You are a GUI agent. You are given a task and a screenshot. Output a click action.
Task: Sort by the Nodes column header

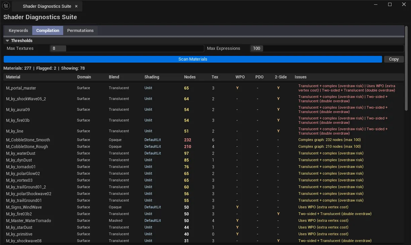pos(190,77)
